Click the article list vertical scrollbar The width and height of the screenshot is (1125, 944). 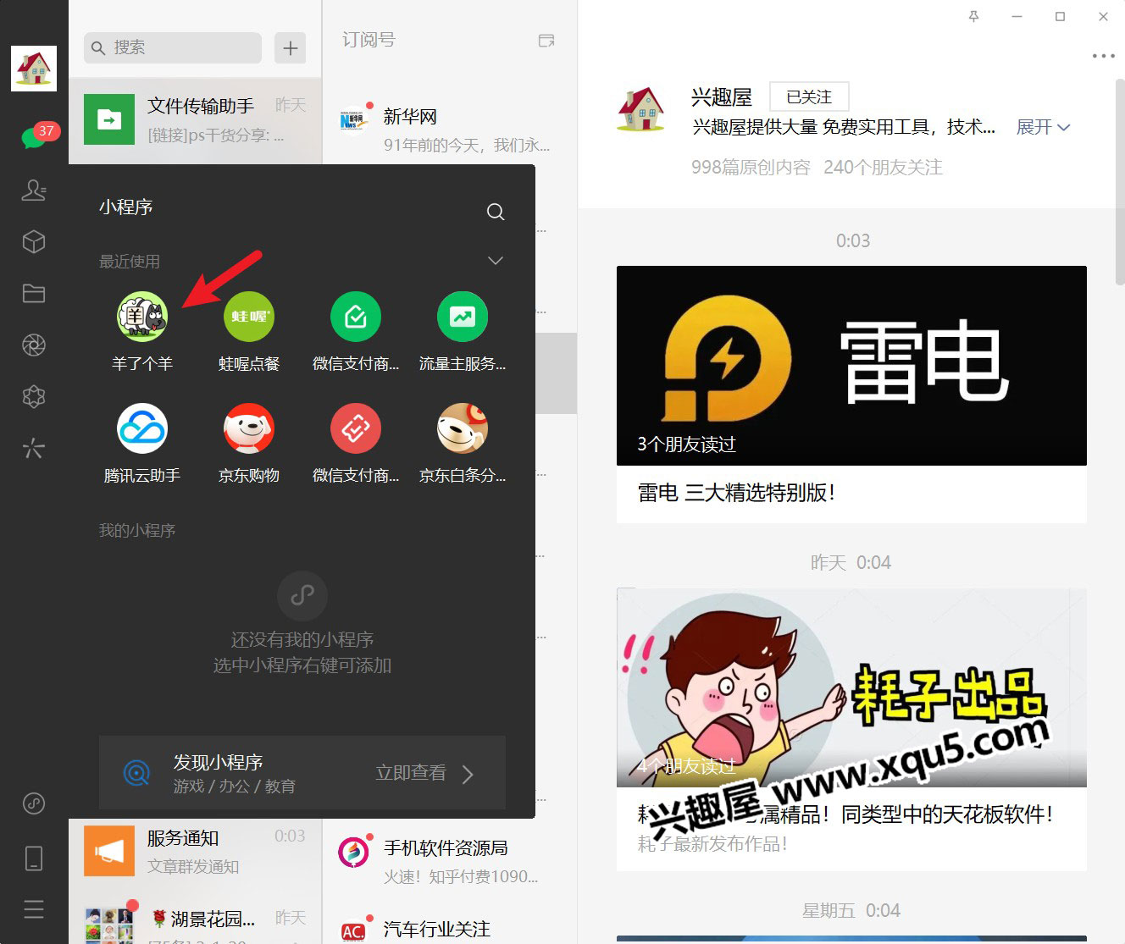tap(1119, 182)
